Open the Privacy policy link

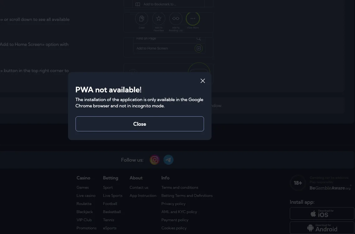click(173, 204)
